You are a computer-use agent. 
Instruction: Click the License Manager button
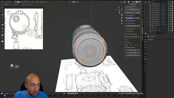133,53
